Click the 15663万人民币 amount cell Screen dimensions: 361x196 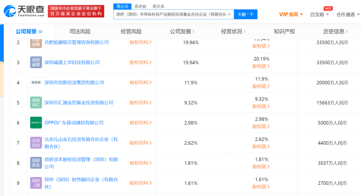tap(332, 103)
